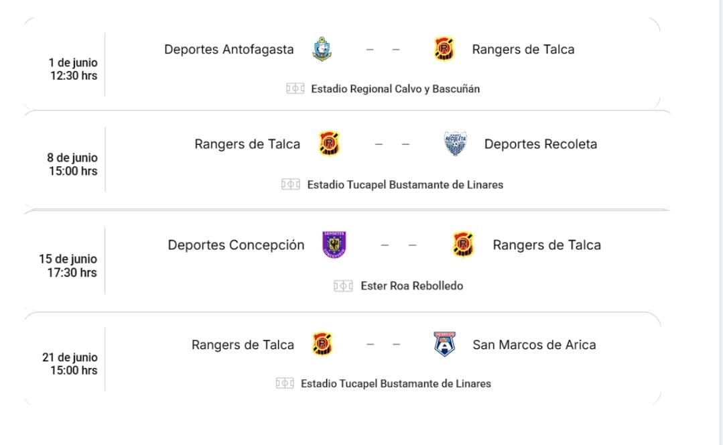Click the Deportes Antofagasta club crest

point(322,49)
